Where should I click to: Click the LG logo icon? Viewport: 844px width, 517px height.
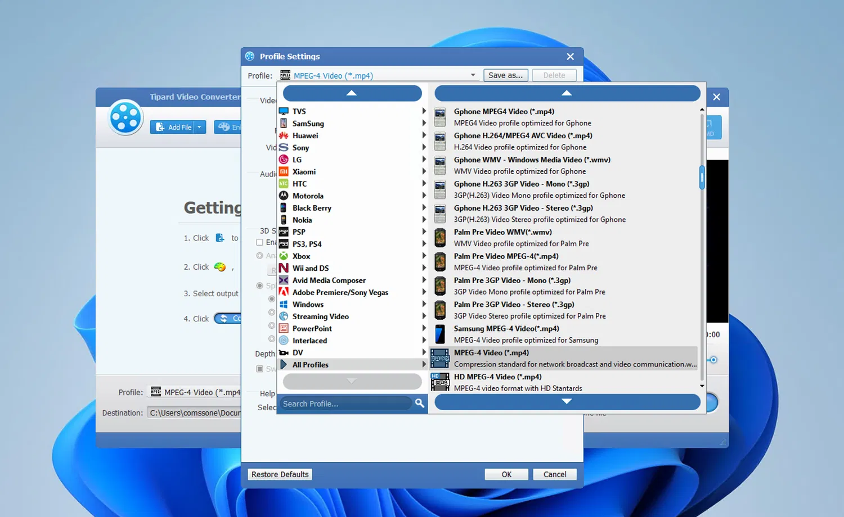tap(284, 160)
